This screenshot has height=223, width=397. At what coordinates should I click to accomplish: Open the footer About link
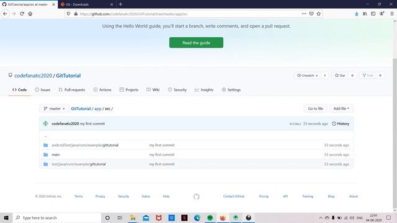tap(353, 196)
